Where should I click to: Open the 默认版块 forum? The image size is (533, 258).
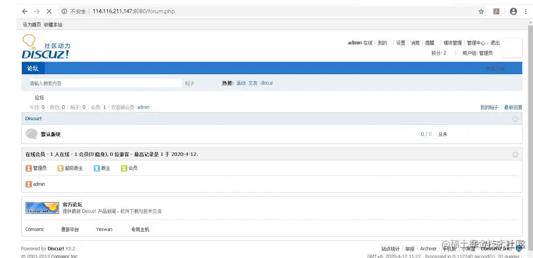(x=51, y=135)
